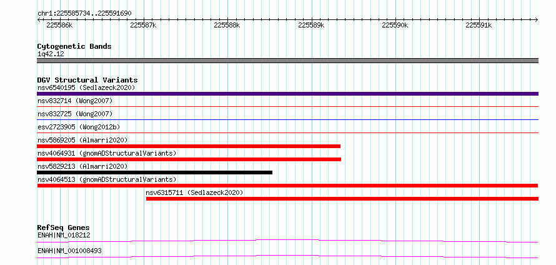Open the Cytogenetic Bands track heading
The width and height of the screenshot is (556, 265).
pos(74,46)
